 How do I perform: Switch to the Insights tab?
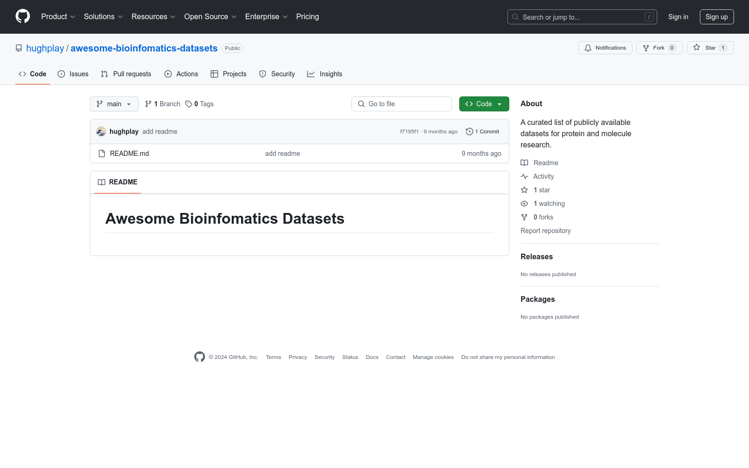pos(324,74)
